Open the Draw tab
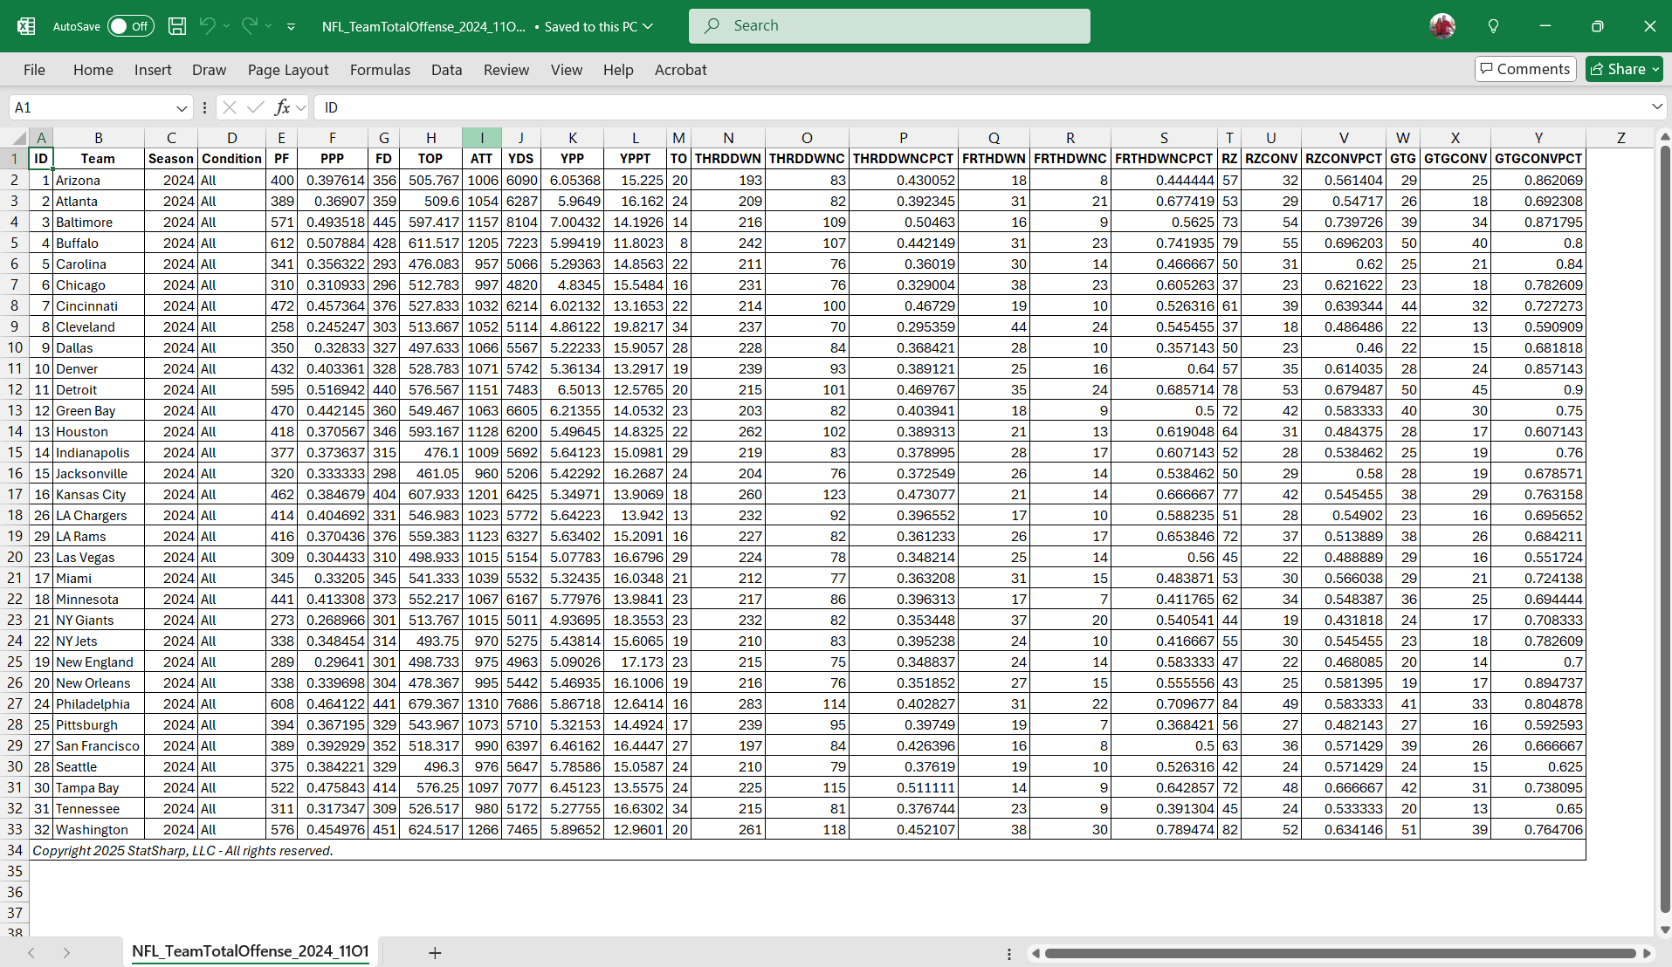 (x=209, y=70)
